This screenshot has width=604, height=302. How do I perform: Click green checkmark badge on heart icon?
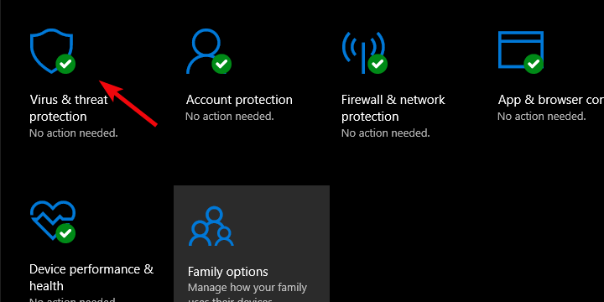pos(65,233)
